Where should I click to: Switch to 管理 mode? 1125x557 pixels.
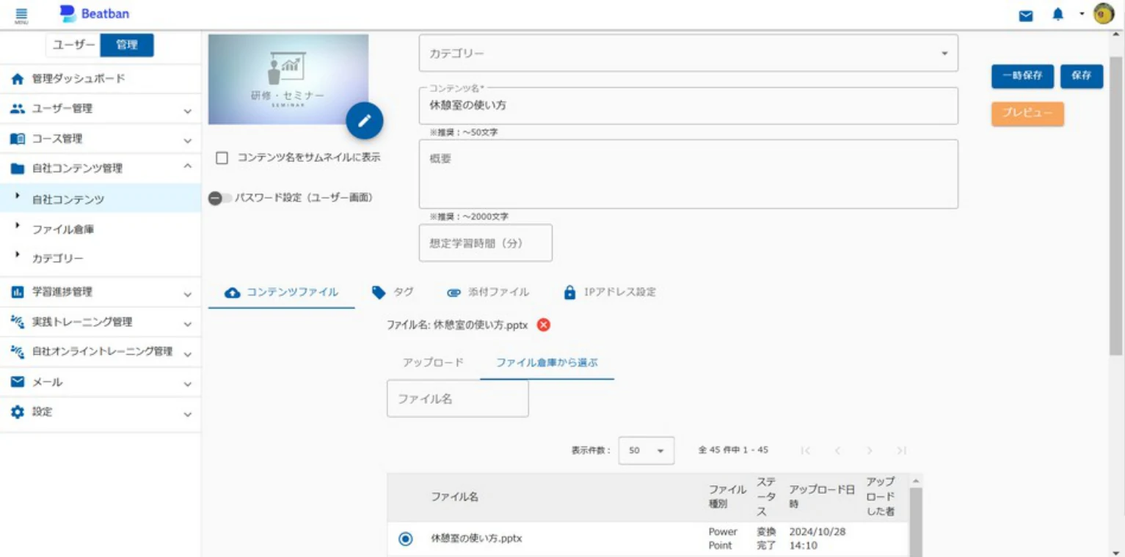[x=127, y=45]
